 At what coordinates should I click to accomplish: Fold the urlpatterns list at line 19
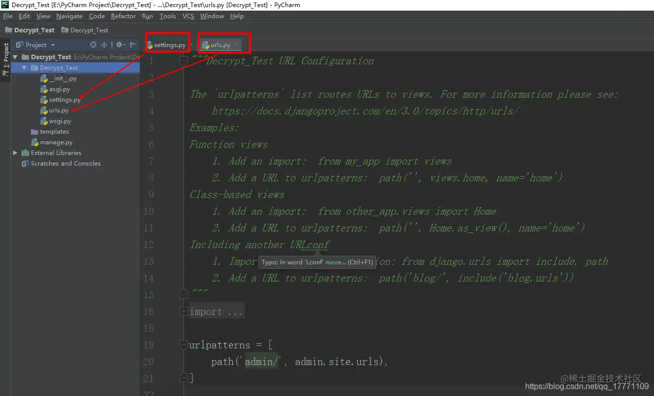(184, 345)
